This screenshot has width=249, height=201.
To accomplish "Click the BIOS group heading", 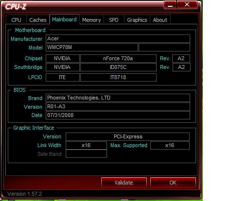I will point(19,90).
